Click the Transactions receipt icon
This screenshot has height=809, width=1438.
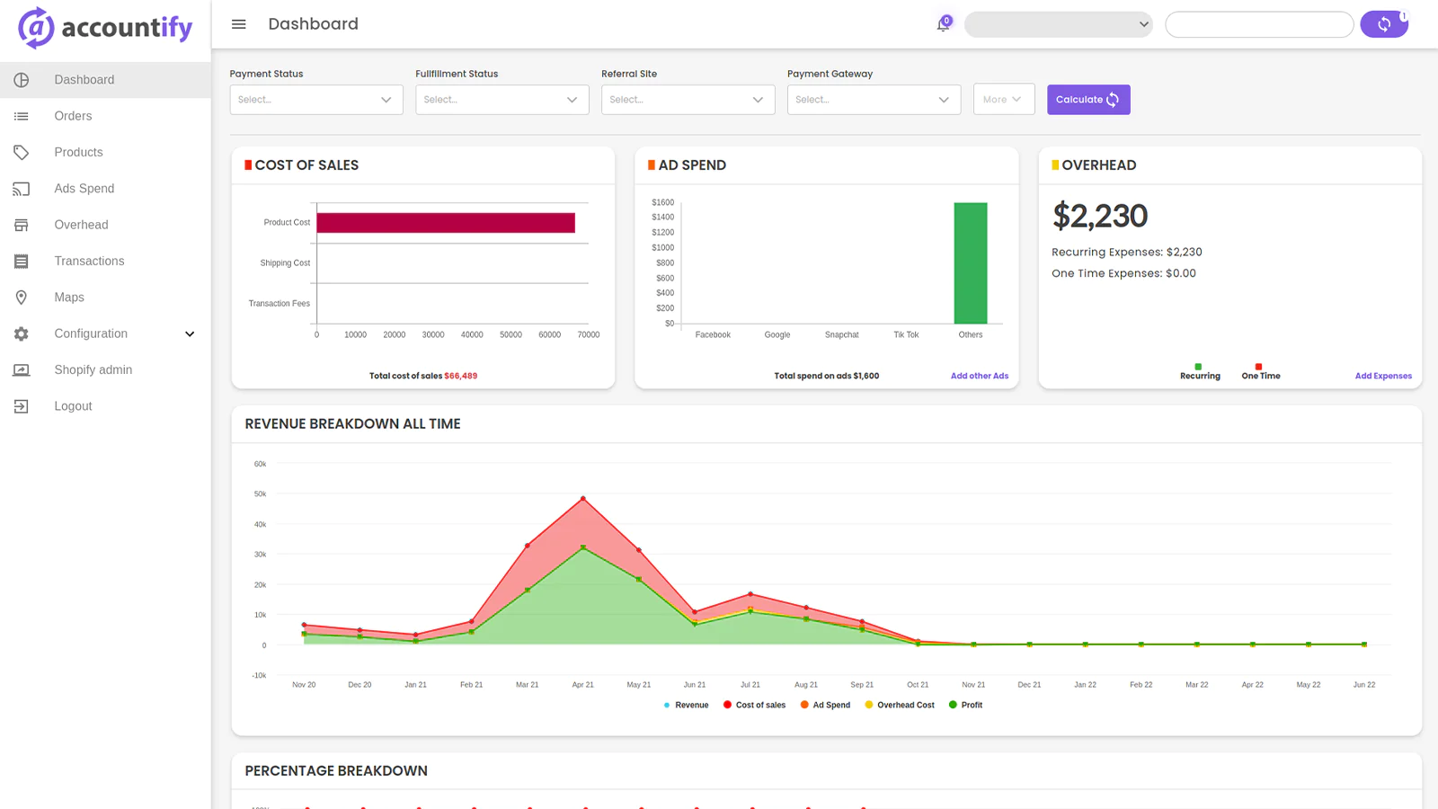(x=22, y=262)
